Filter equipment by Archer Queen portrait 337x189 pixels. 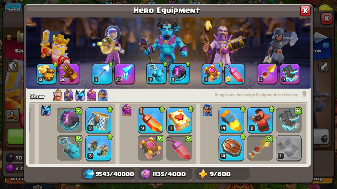tap(69, 95)
